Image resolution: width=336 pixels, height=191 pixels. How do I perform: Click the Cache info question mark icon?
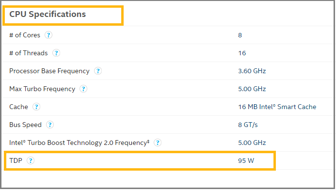[36, 107]
